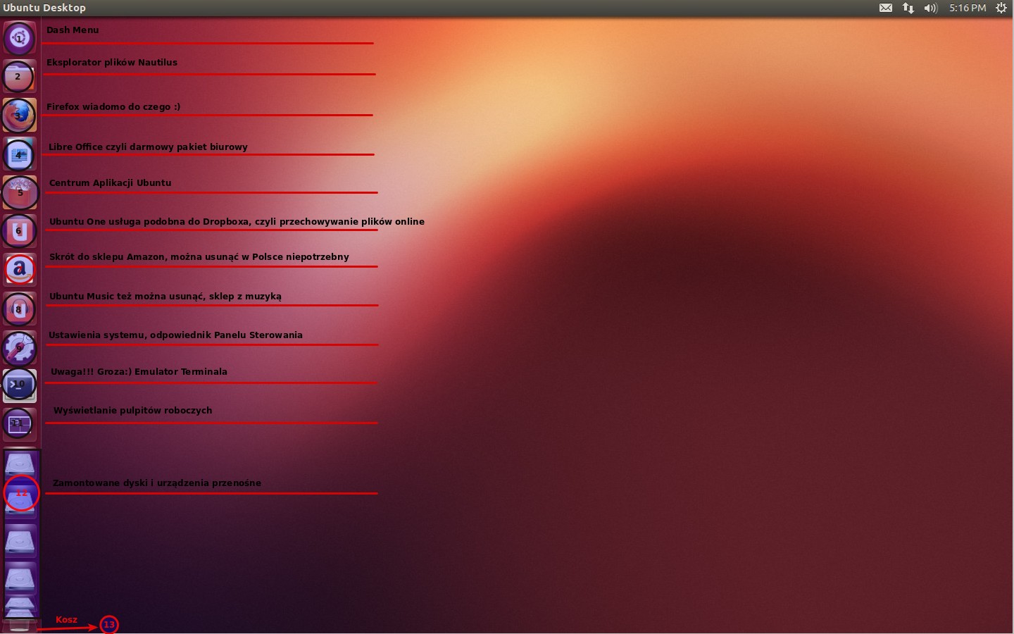Image resolution: width=1014 pixels, height=634 pixels.
Task: Show the Workspace Switcher
Action: [19, 424]
